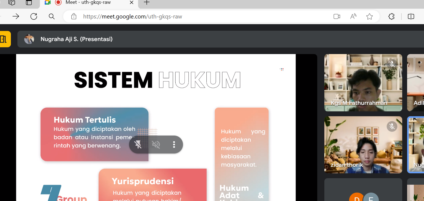
Task: Select zidan thorik's video tile
Action: pyautogui.click(x=363, y=145)
